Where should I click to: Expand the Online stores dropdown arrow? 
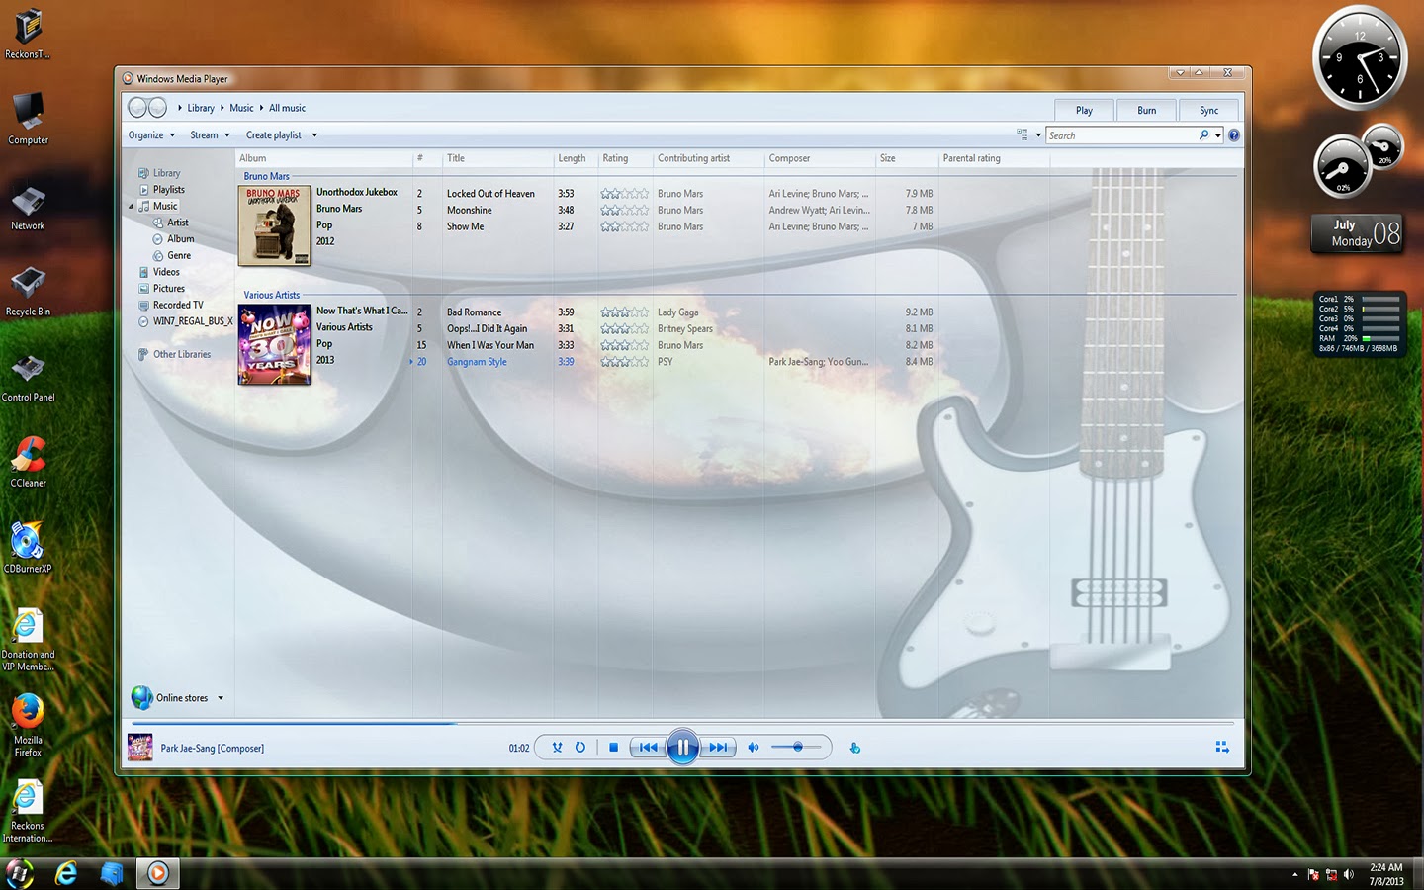[221, 698]
